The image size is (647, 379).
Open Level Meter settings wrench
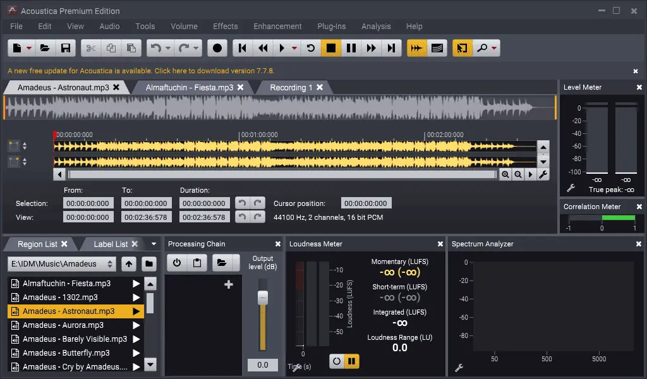point(571,188)
